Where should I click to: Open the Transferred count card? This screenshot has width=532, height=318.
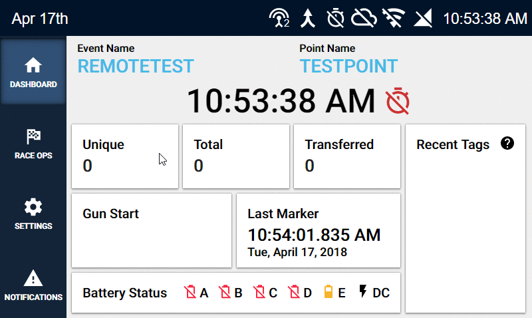coord(347,156)
